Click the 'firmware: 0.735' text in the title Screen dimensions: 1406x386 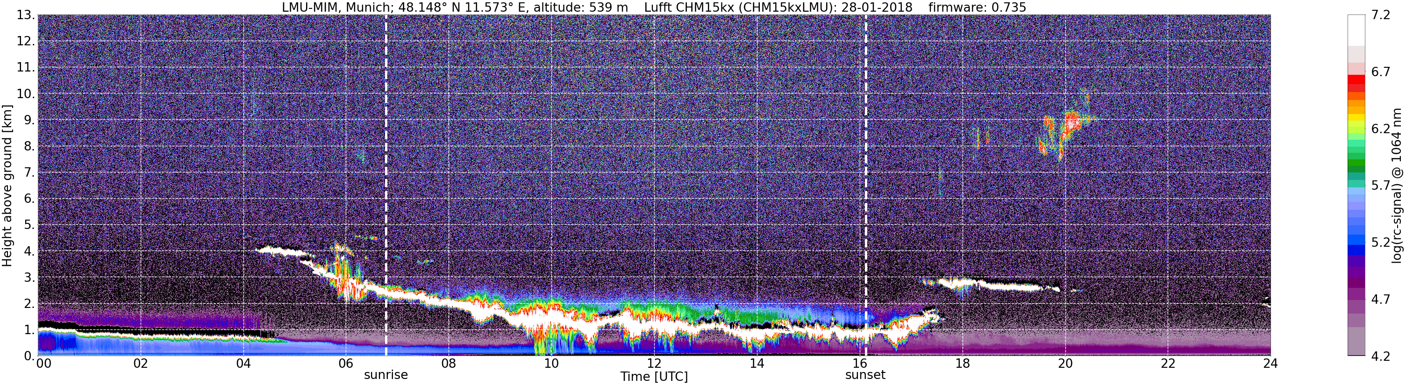[x=977, y=7]
